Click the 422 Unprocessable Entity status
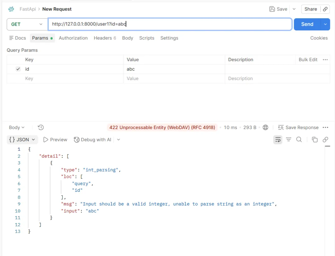Image resolution: width=335 pixels, height=256 pixels. click(x=162, y=127)
